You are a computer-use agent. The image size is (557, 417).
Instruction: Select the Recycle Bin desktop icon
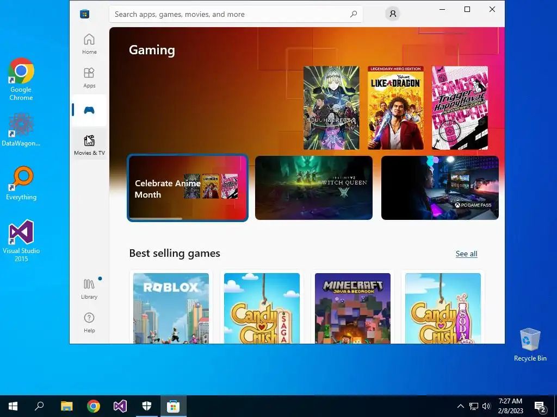point(530,345)
